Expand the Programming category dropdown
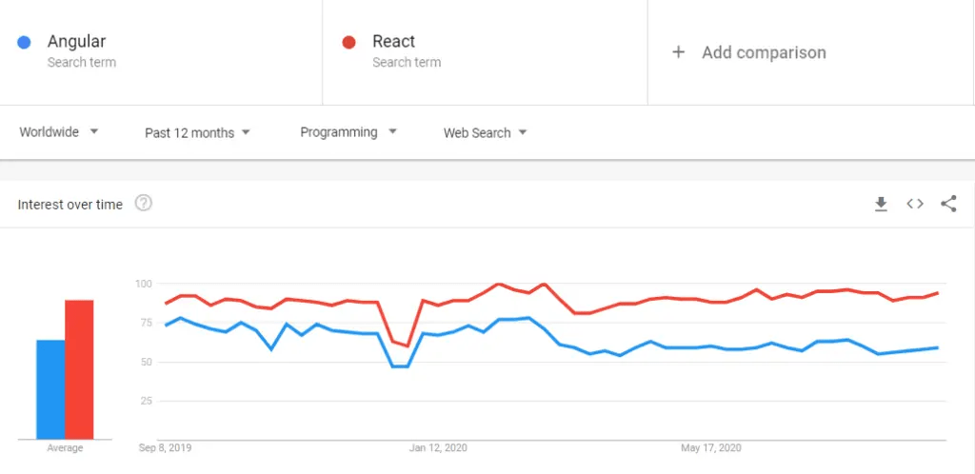The image size is (975, 474). pos(348,131)
